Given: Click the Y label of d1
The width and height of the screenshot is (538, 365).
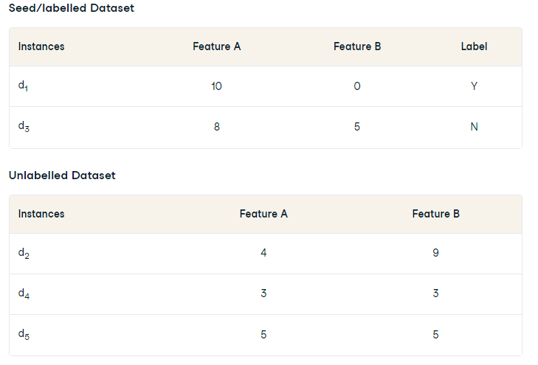Looking at the screenshot, I should pos(474,86).
